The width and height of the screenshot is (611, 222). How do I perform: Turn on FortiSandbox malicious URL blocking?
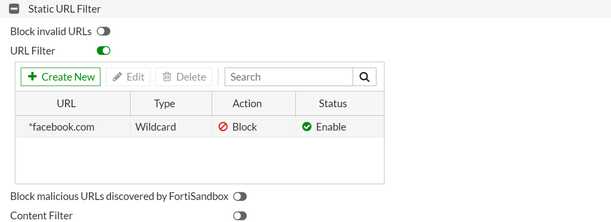click(240, 197)
